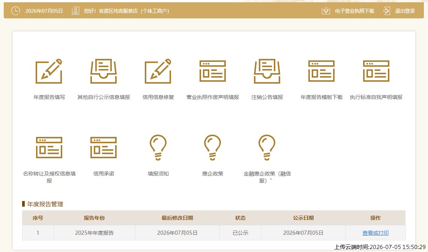Click the 年度报告模板下载 icon
This screenshot has width=428, height=252.
click(321, 71)
